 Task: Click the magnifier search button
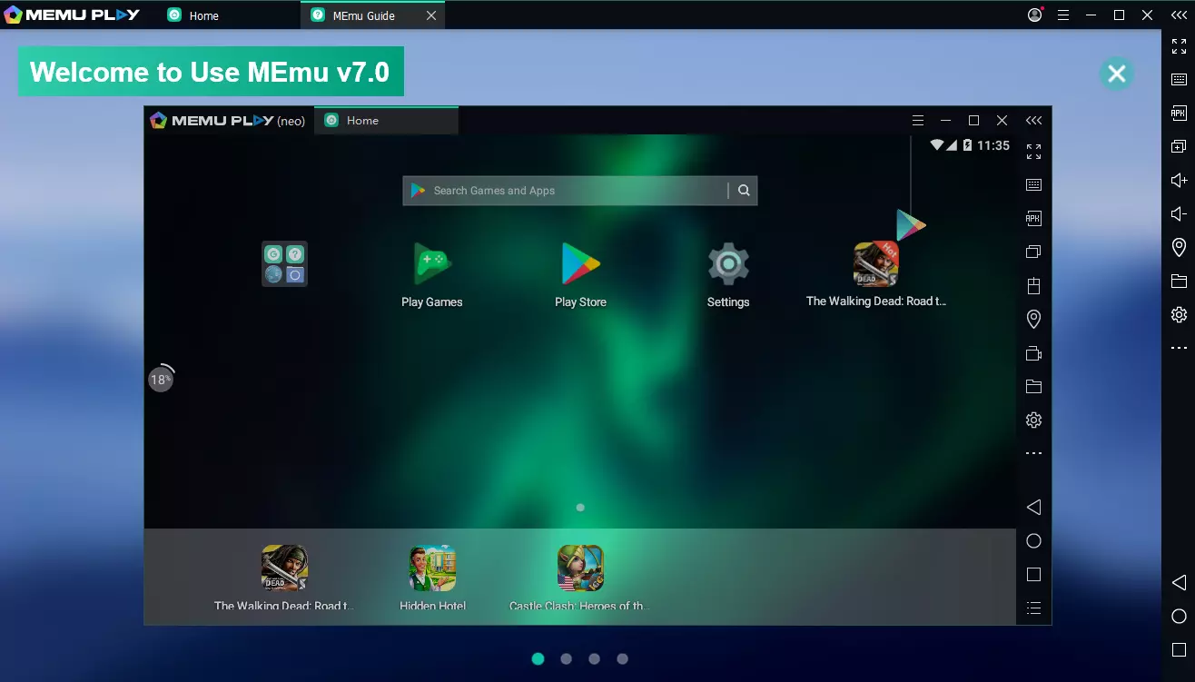744,191
